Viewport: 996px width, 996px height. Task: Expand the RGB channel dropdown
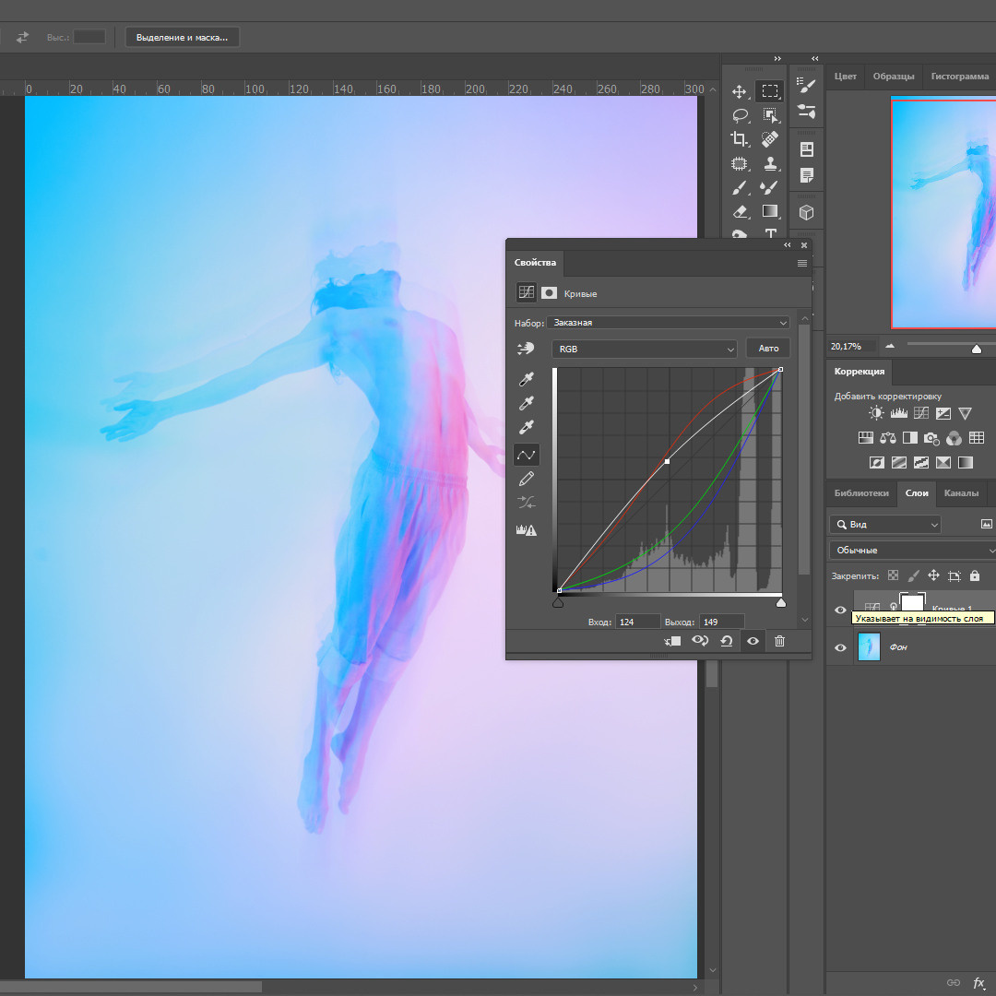(644, 349)
